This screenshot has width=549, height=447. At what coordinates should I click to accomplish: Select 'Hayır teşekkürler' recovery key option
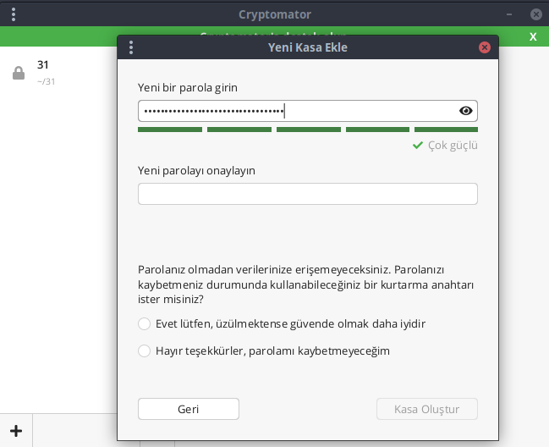click(144, 350)
